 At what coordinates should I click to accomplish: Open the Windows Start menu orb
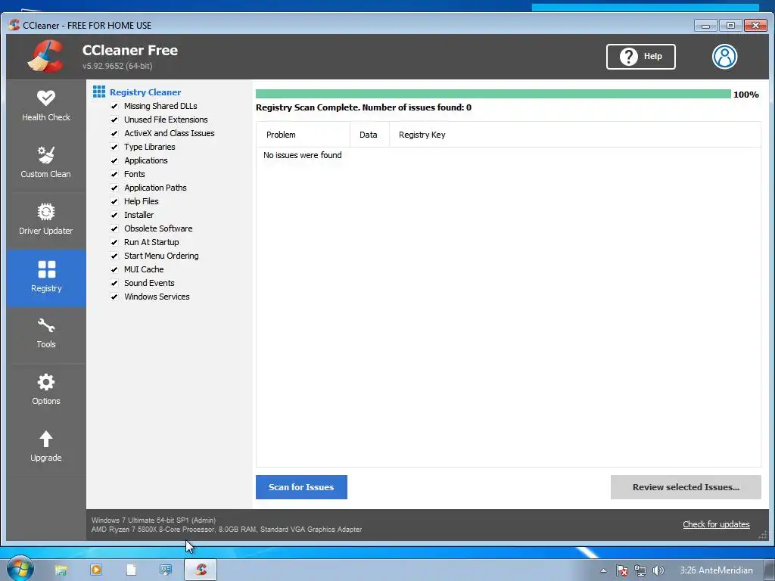(x=19, y=569)
